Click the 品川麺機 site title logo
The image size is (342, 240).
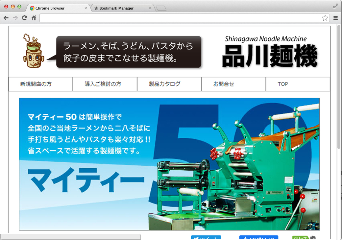[x=270, y=56]
